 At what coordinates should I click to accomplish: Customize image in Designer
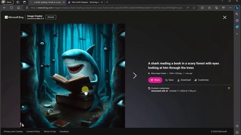pos(201,80)
